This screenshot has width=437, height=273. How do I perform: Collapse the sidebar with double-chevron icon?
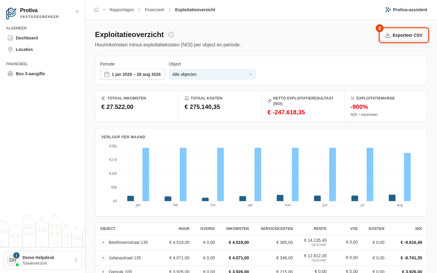tap(77, 12)
